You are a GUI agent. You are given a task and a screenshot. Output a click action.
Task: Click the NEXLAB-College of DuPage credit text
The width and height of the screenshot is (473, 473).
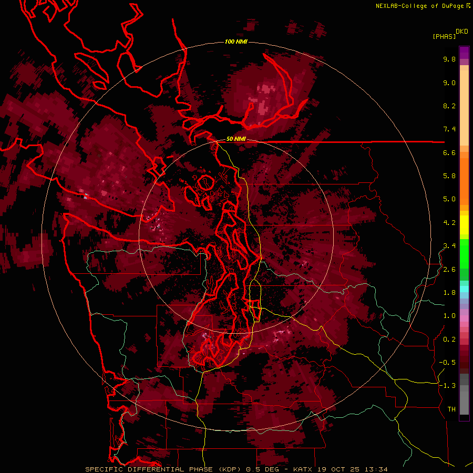(x=419, y=6)
